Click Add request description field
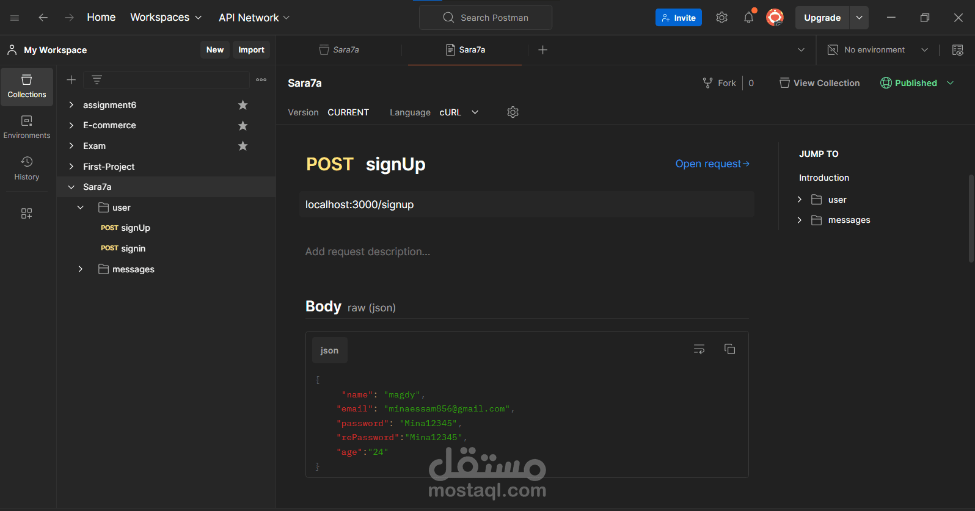975x511 pixels. [368, 252]
